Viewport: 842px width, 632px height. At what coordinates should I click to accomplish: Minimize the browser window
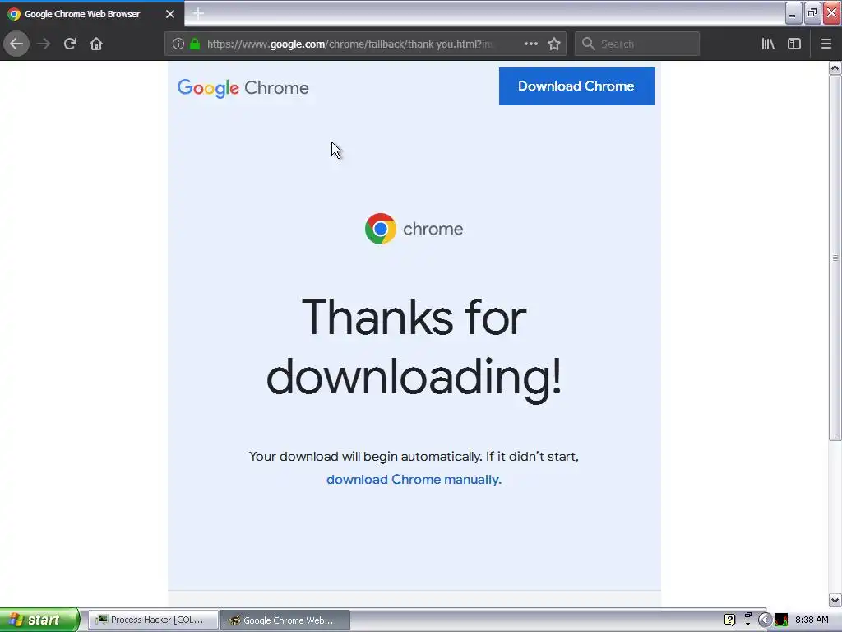[793, 13]
